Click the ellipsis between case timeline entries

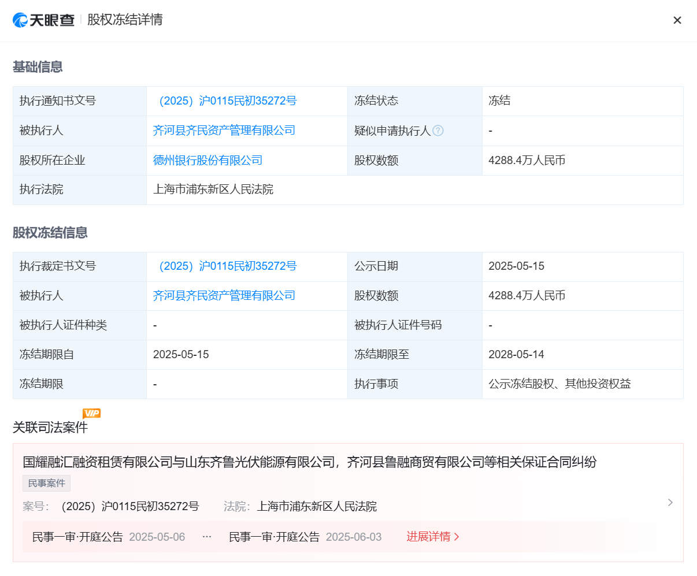tap(207, 537)
